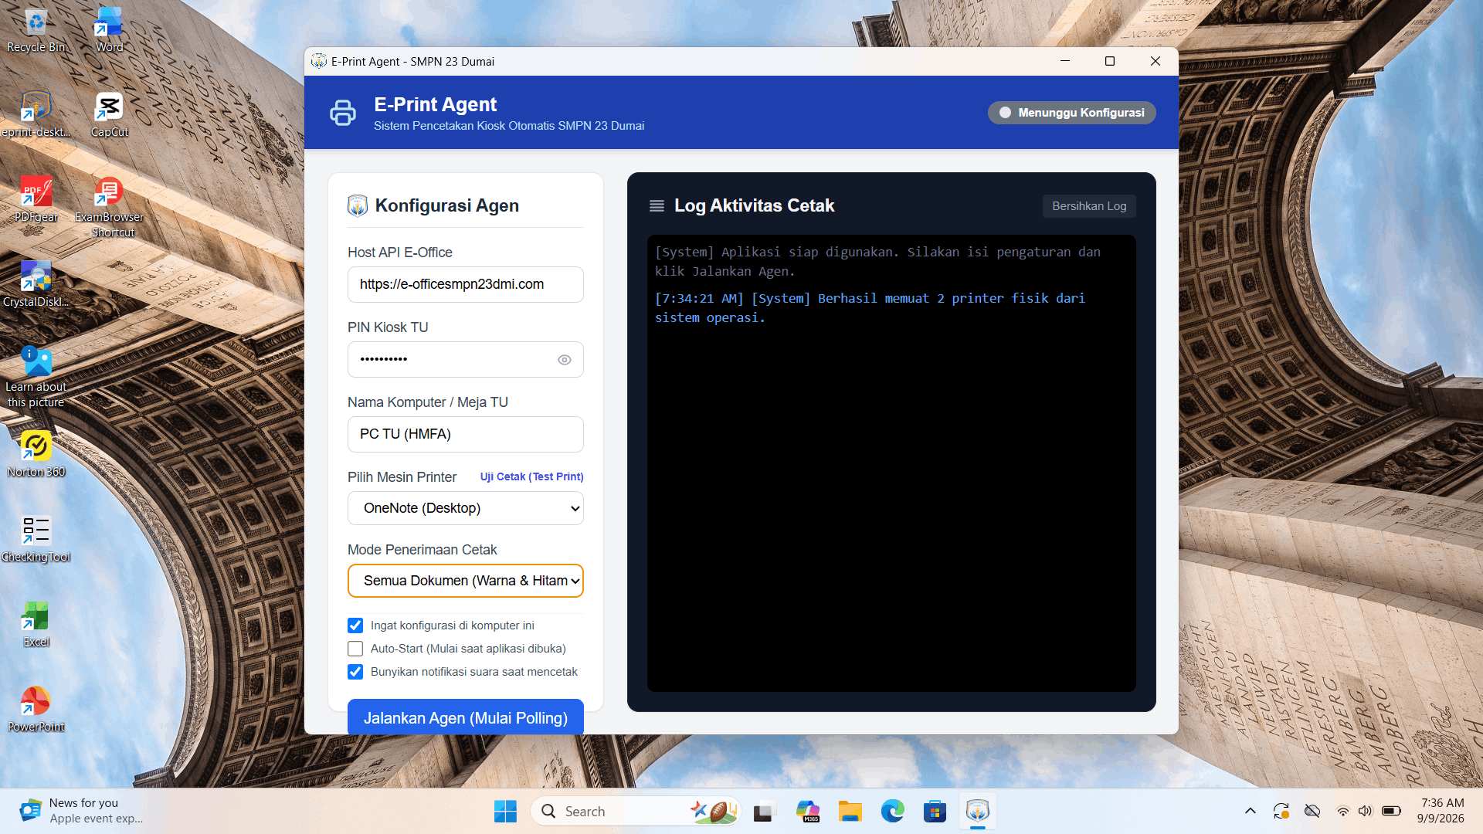
Task: Click the PIN Kiosk TU field
Action: click(466, 359)
